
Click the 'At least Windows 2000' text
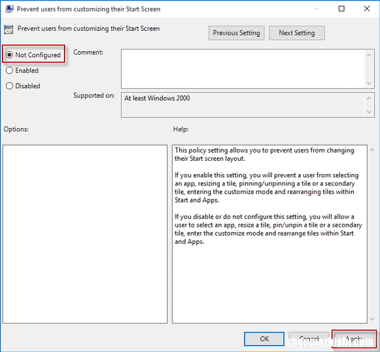click(157, 98)
